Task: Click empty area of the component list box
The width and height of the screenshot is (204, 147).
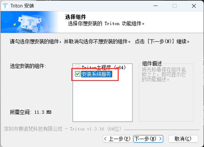Action: [x=103, y=99]
